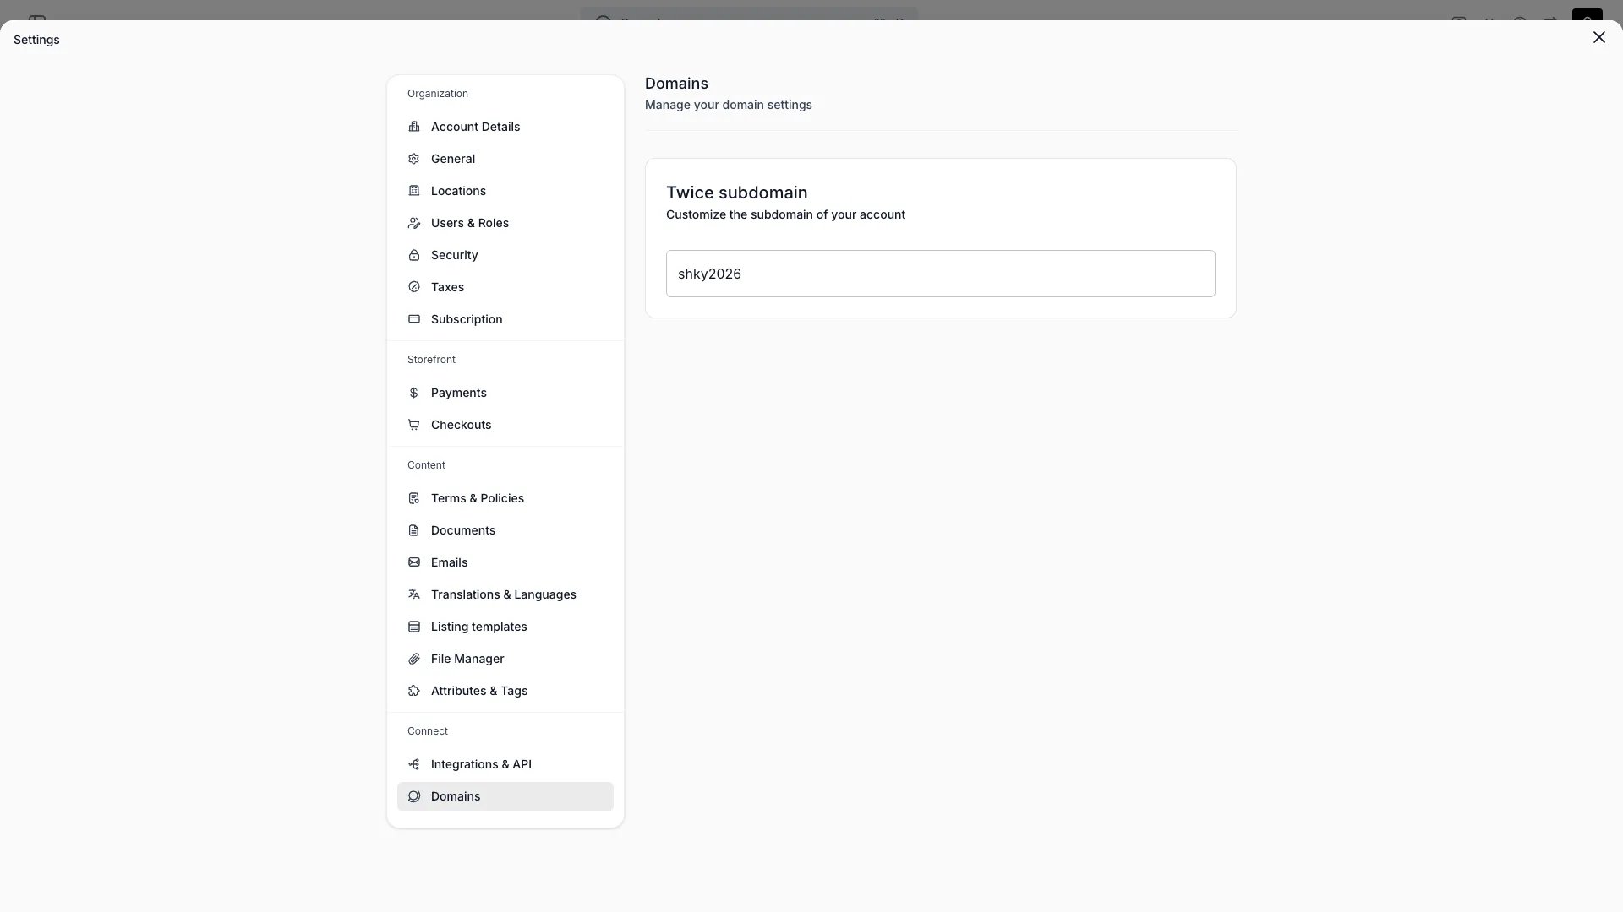This screenshot has width=1623, height=912.
Task: Select Attributes & Tags
Action: tap(505, 691)
